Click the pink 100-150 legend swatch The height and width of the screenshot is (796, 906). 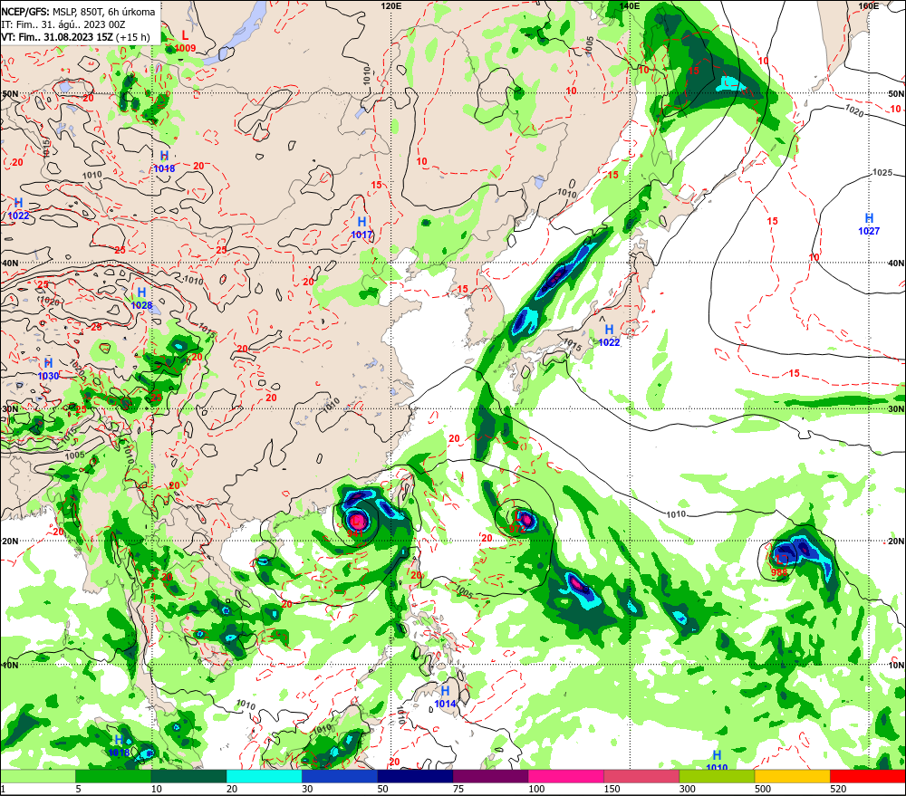pos(565,776)
